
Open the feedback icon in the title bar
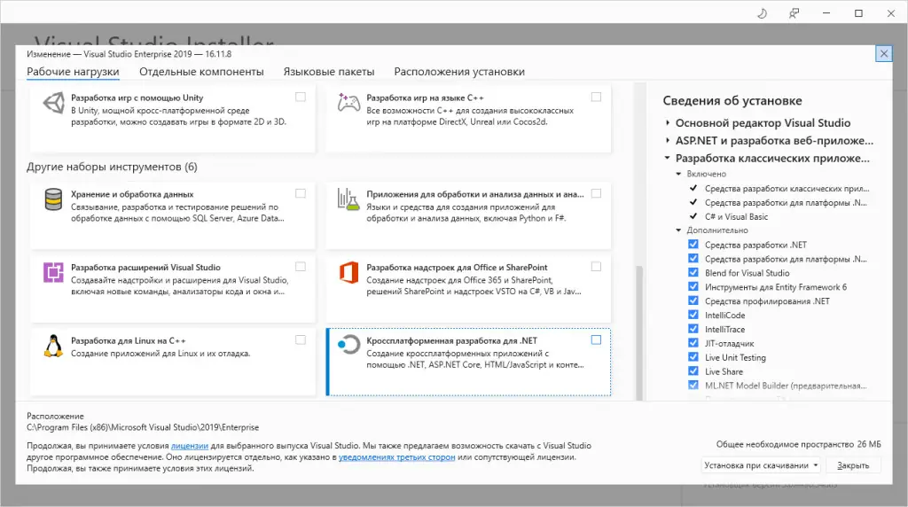coord(794,12)
